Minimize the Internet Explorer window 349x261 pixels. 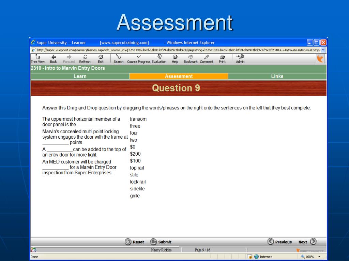tap(309, 42)
